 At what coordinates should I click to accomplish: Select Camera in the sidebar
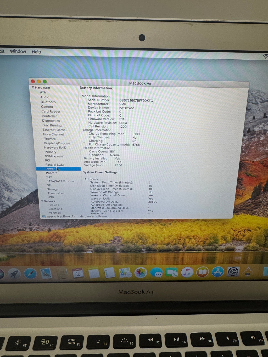pos(47,107)
